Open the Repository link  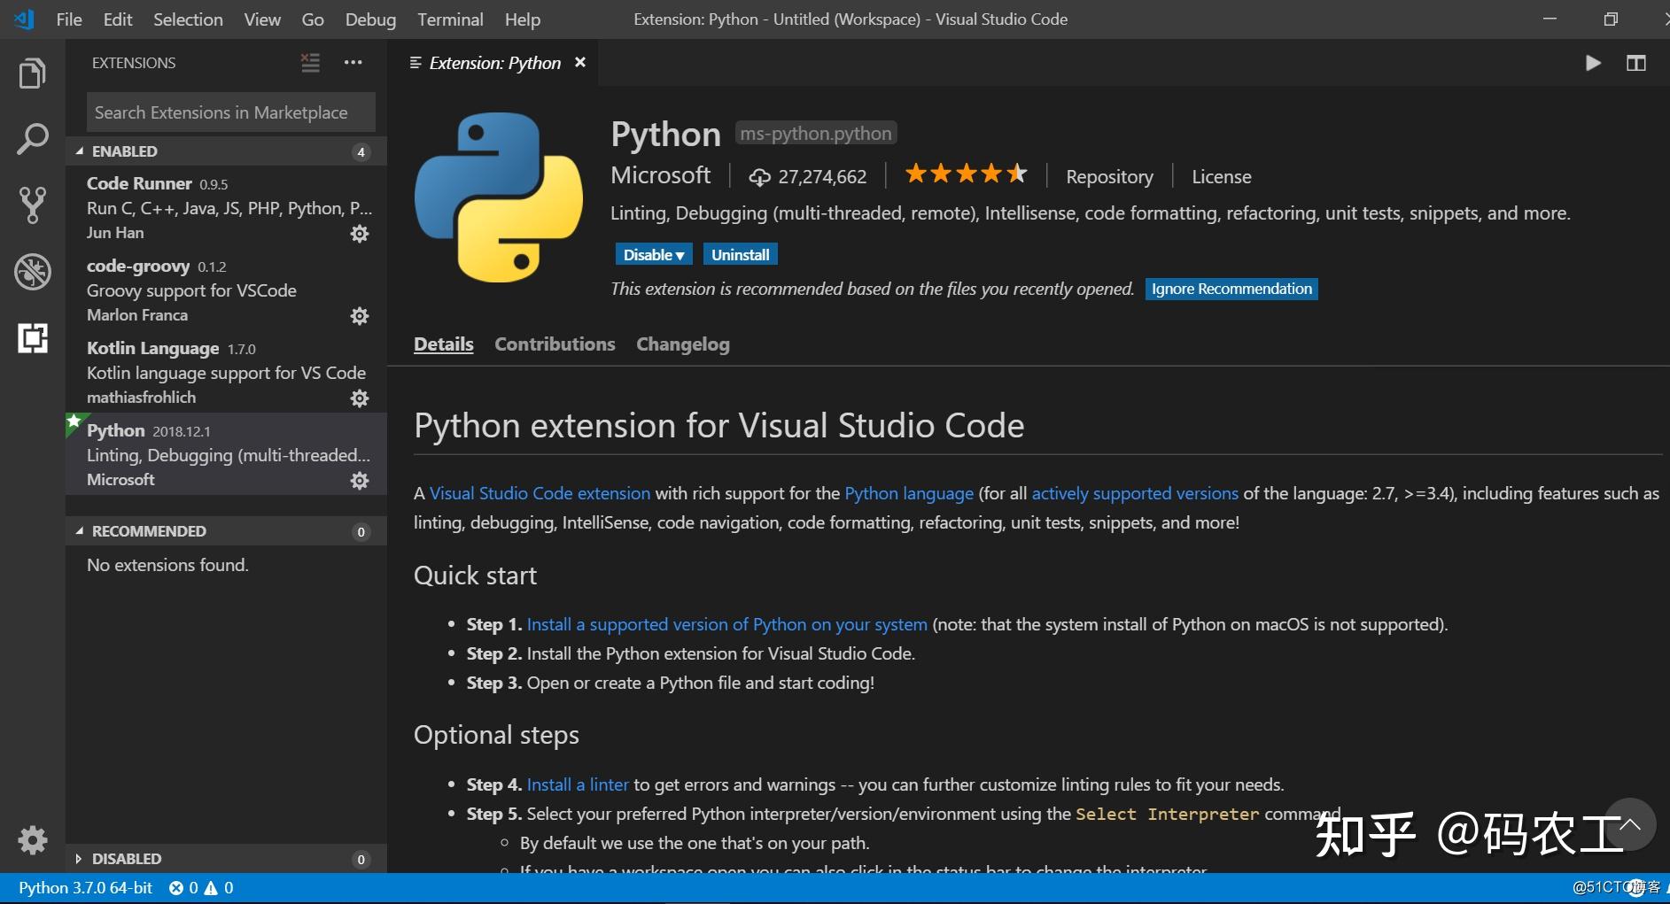[1109, 177]
